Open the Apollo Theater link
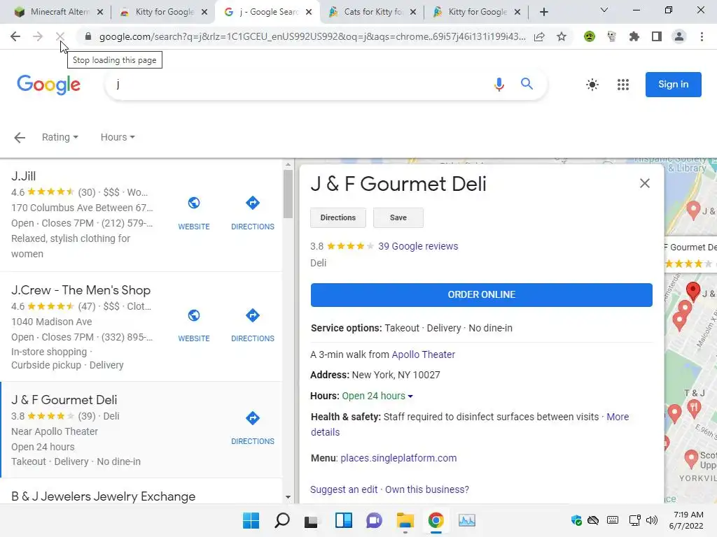717x537 pixels. click(x=424, y=355)
